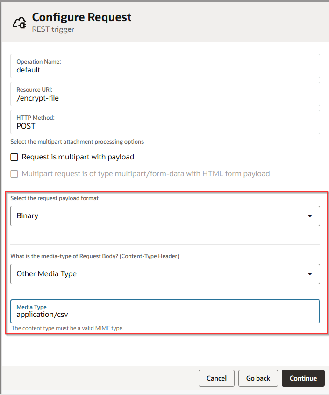This screenshot has height=395, width=329.
Task: Click the REST trigger cloud plug icon
Action: 19,22
